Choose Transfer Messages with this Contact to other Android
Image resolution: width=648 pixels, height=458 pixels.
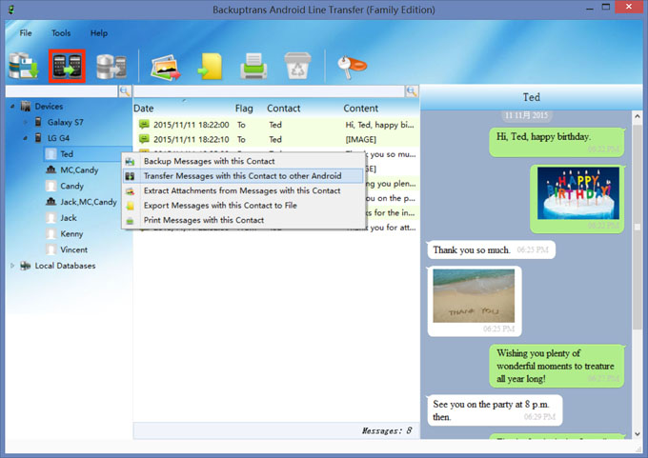coord(243,176)
